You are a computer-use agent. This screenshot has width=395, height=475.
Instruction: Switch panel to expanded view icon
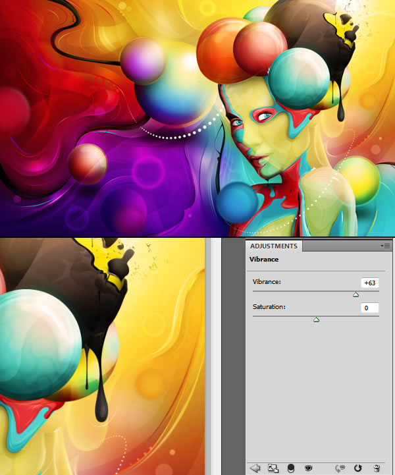273,468
